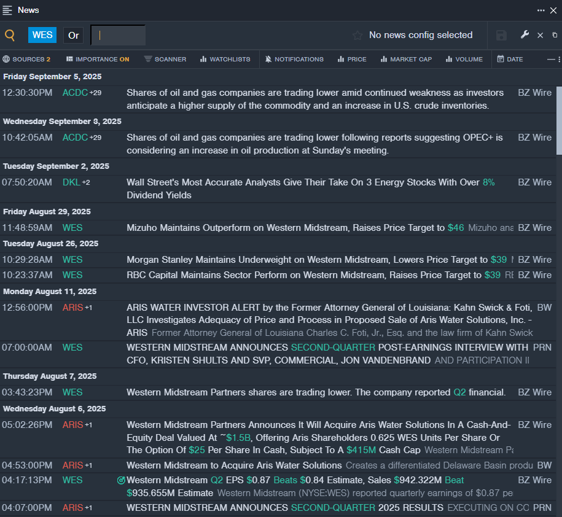The height and width of the screenshot is (517, 562).
Task: Toggle the Importance ON filter
Action: [x=98, y=60]
